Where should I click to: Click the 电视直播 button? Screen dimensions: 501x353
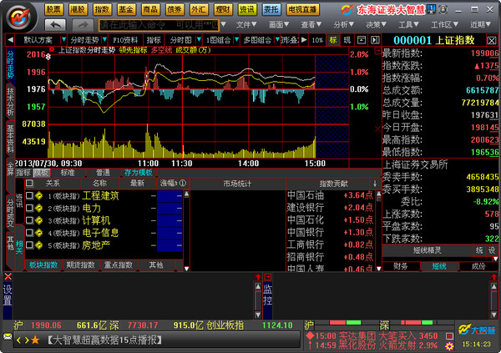(302, 9)
